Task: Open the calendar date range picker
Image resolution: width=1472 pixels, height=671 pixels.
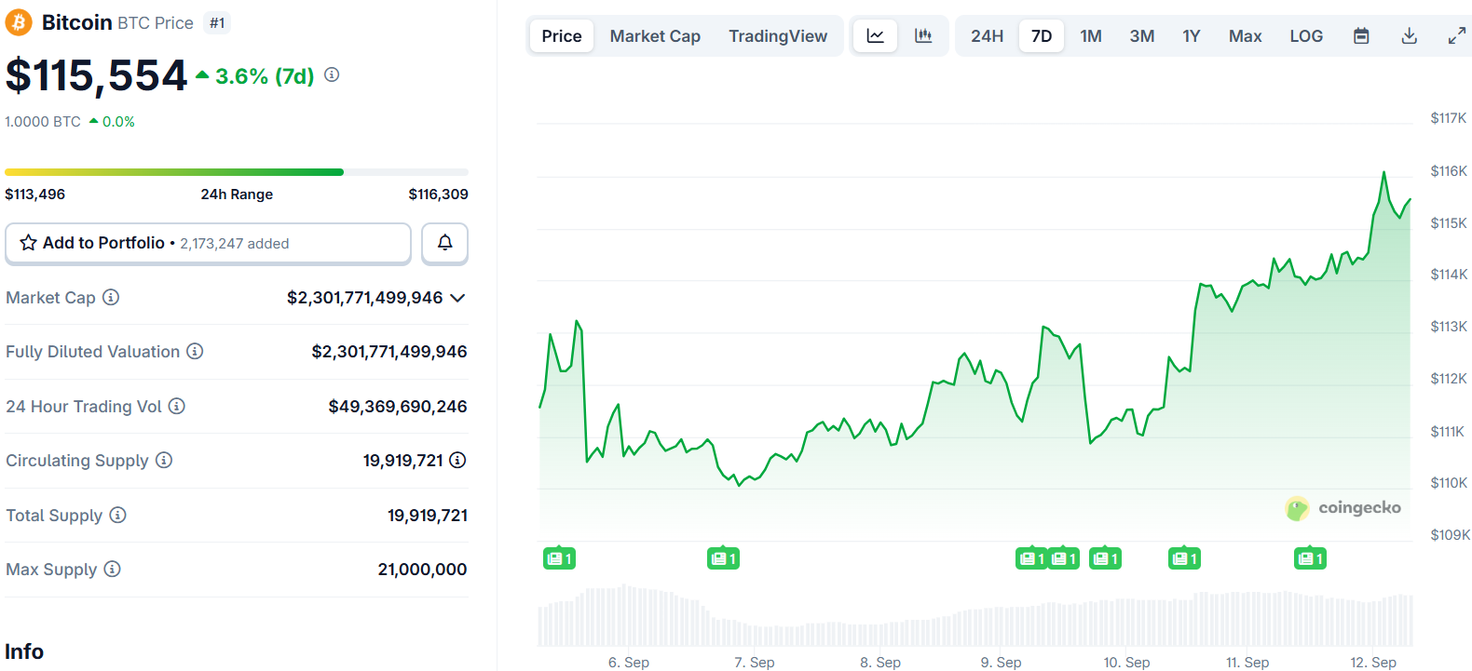Action: coord(1361,36)
